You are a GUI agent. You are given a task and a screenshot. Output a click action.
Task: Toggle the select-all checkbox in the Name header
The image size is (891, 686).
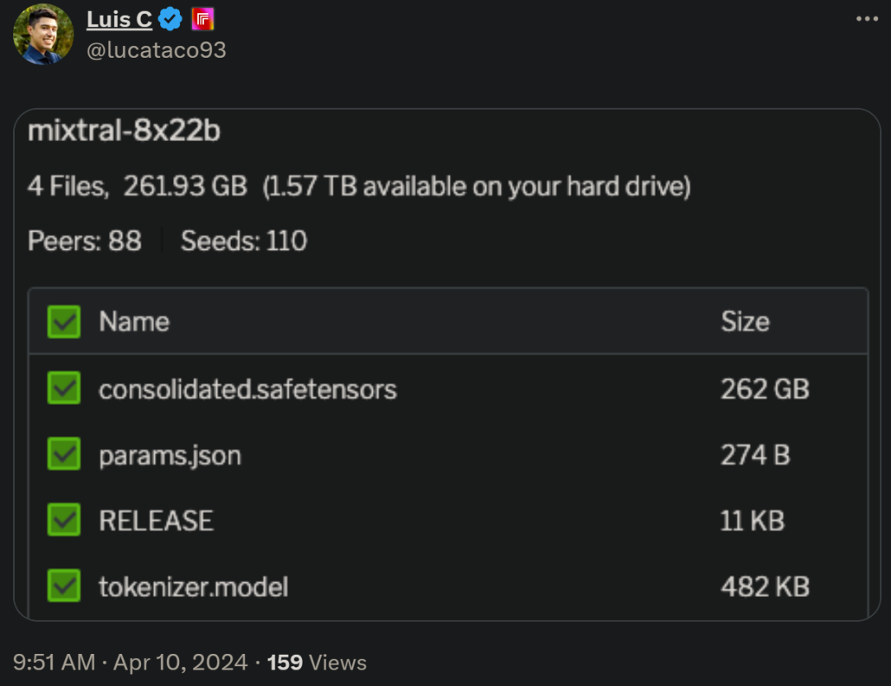click(x=64, y=322)
